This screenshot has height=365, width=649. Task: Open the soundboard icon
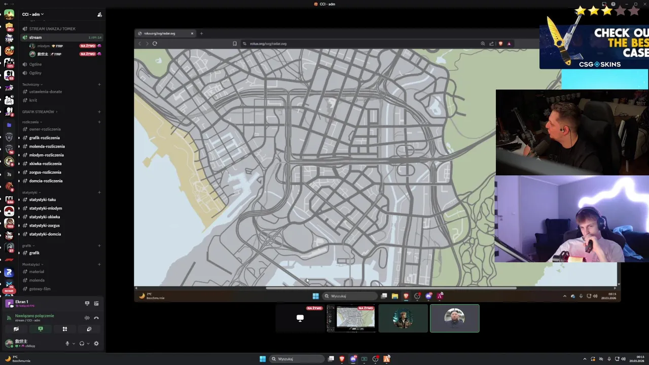point(89,329)
